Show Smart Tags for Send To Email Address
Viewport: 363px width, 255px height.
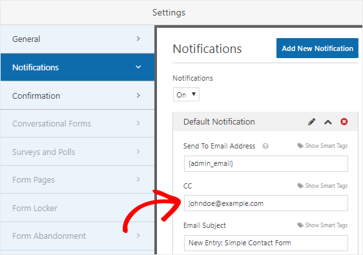[322, 146]
